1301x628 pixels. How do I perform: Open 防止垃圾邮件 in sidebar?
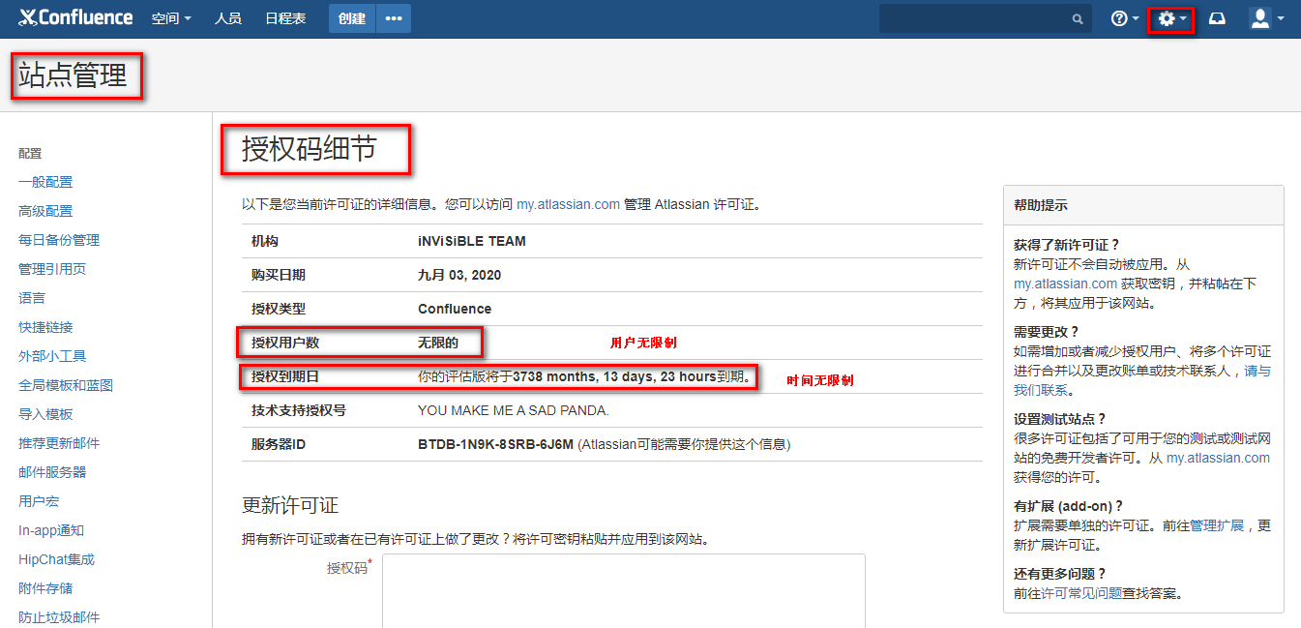coord(59,617)
